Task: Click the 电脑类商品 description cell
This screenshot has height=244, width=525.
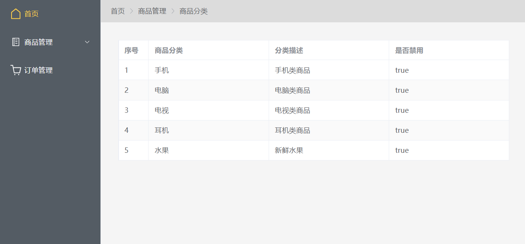Action: coord(329,90)
